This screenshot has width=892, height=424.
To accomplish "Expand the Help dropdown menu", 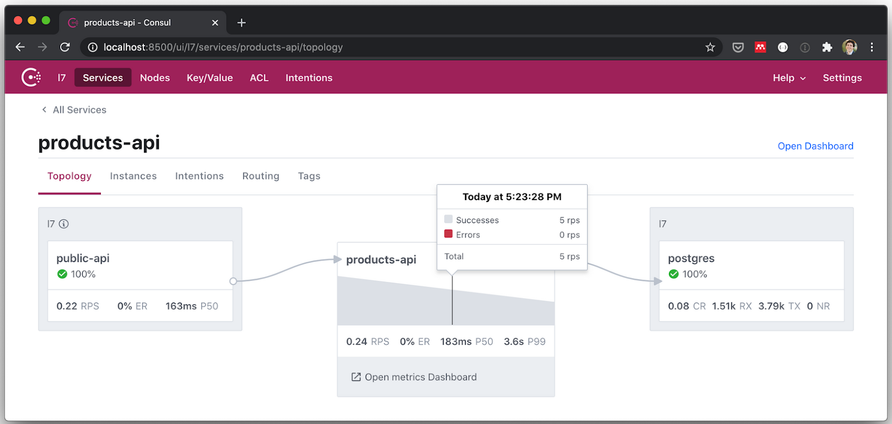I will pyautogui.click(x=789, y=78).
